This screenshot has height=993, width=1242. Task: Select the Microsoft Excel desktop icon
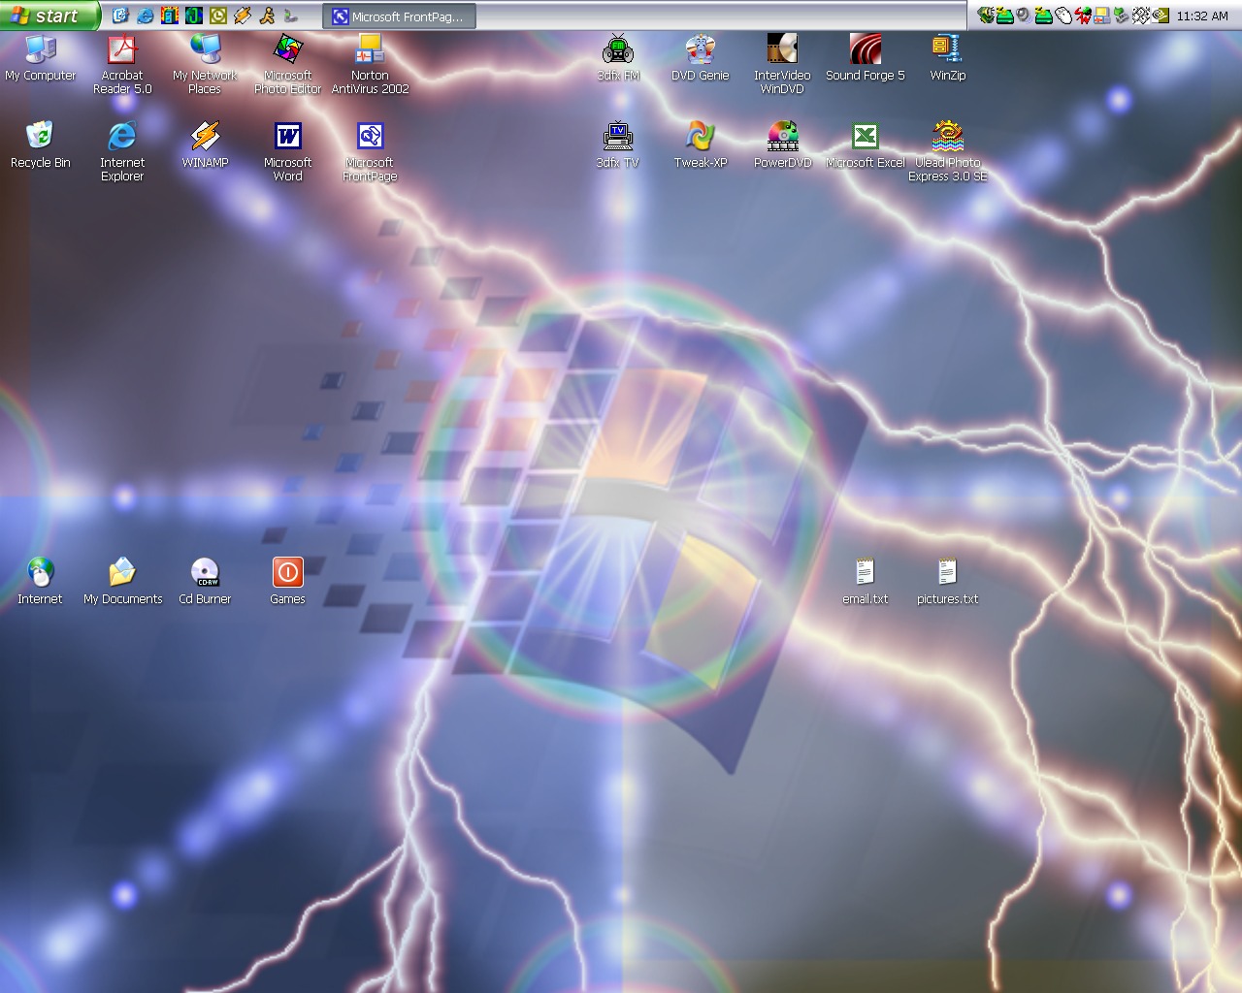(866, 145)
